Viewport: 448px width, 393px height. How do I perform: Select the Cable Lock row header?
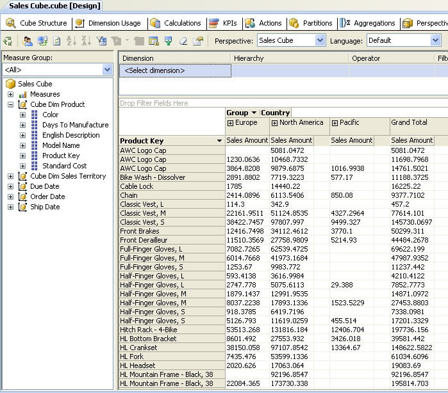(172, 186)
